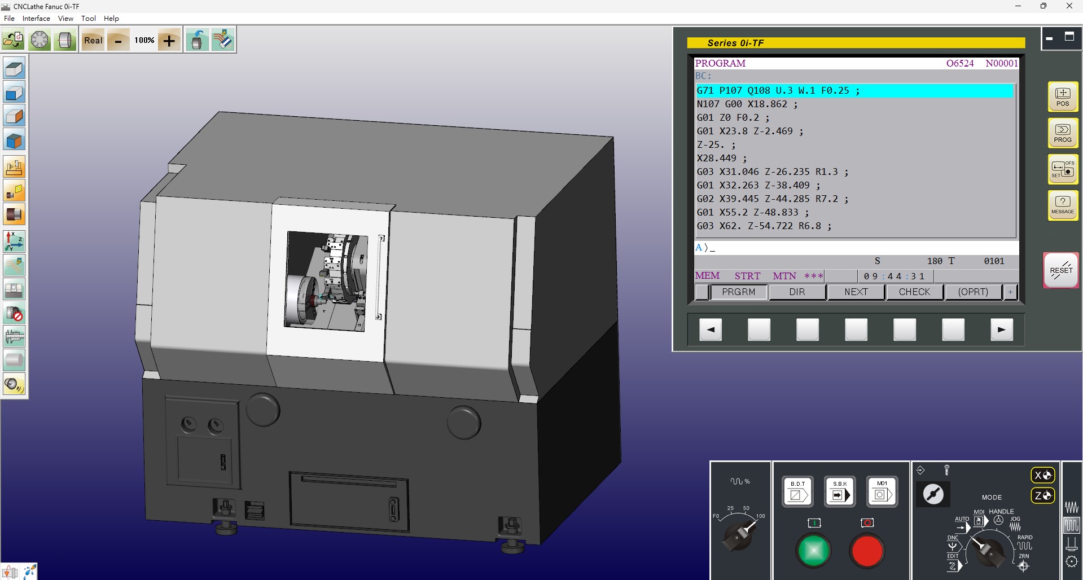Open the File menu
This screenshot has height=580, width=1083.
coord(10,18)
